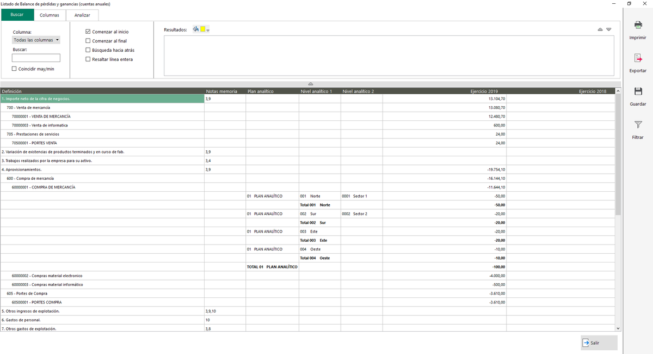Enable Búsqueda hacia atrás checkbox
The image size is (653, 354).
point(88,50)
